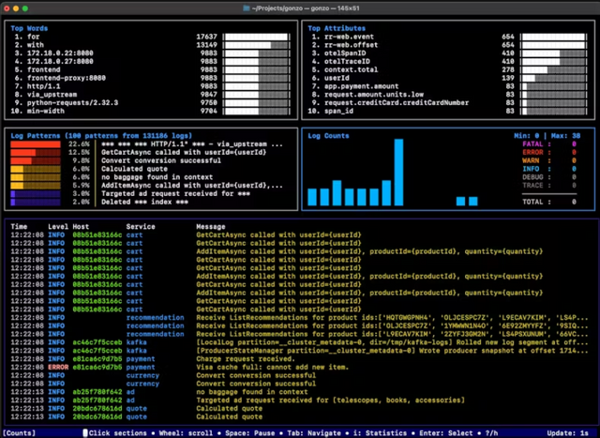
Task: Click the Log Counts panel title
Action: click(x=328, y=136)
